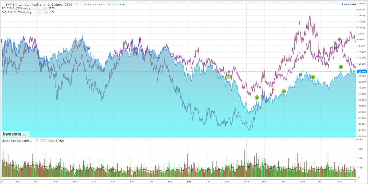
Task: Click the 20M label on the volume axis
Action: pyautogui.click(x=361, y=158)
